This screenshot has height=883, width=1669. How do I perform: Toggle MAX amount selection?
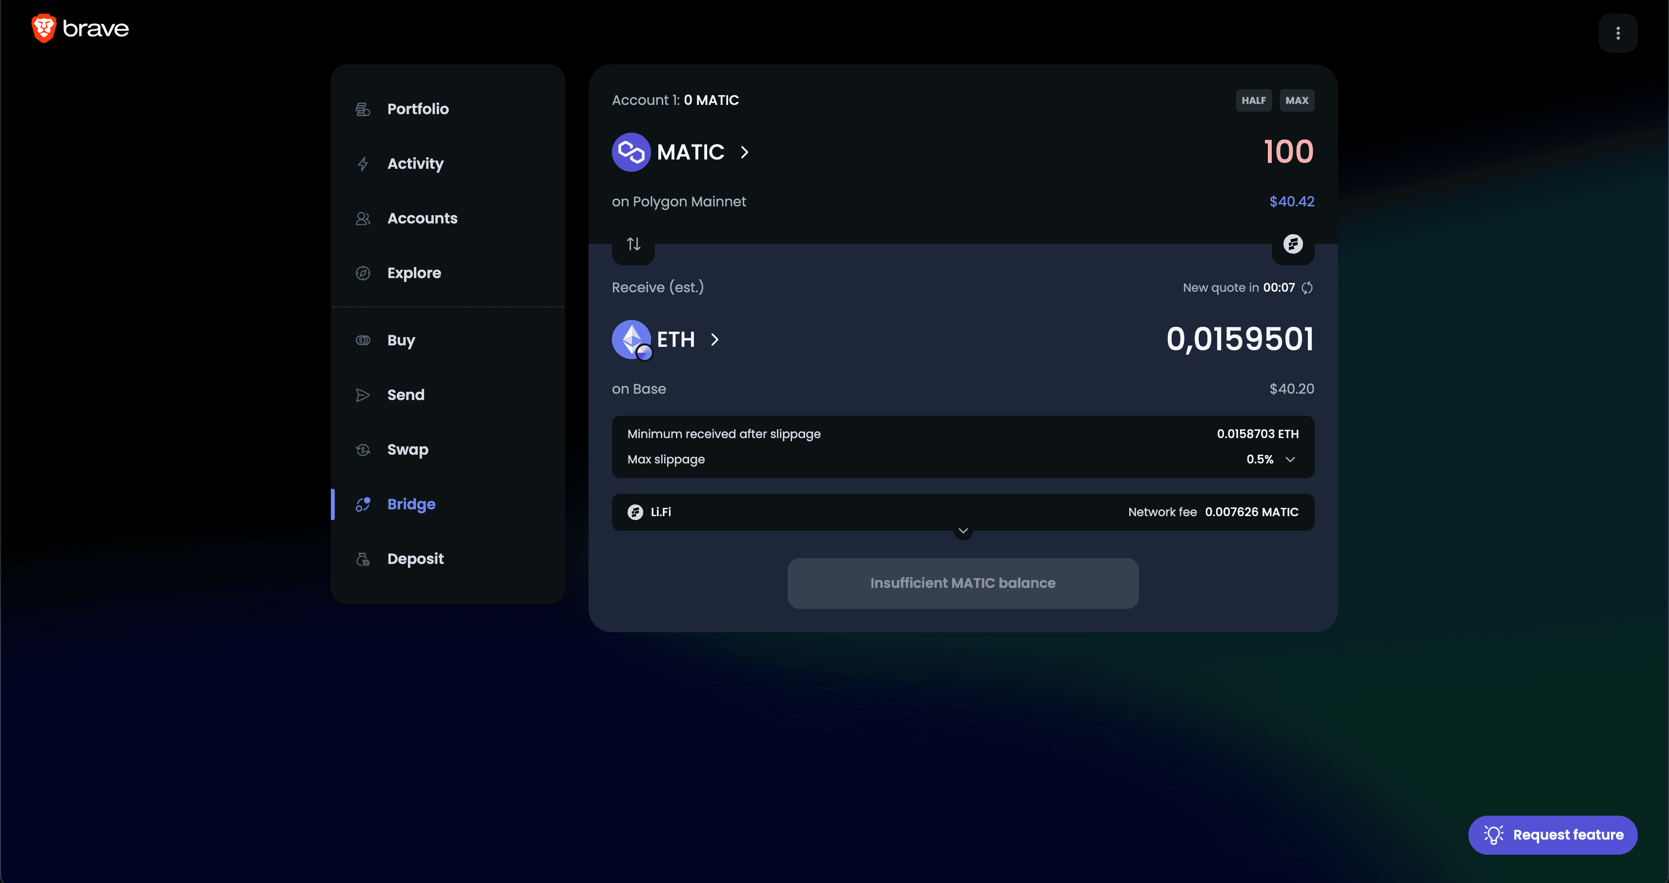click(1297, 100)
